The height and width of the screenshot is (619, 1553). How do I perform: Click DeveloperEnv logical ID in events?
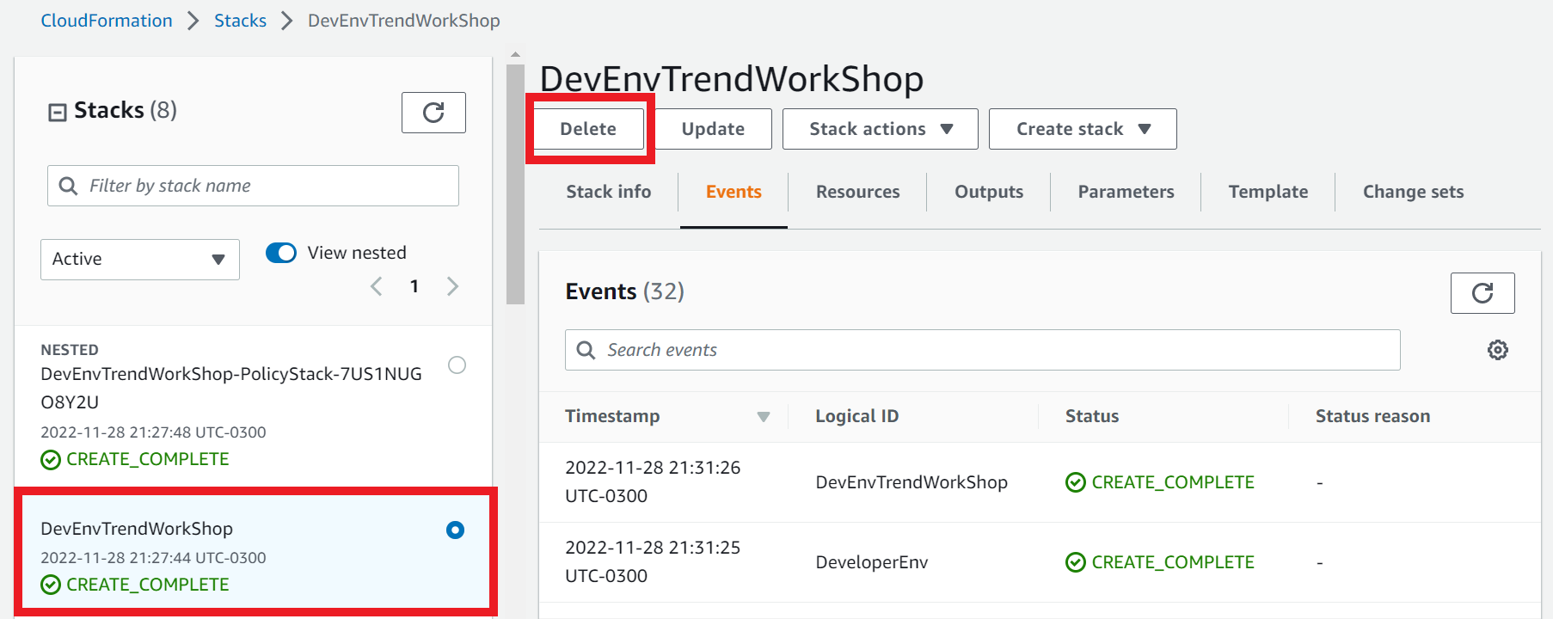click(x=872, y=562)
